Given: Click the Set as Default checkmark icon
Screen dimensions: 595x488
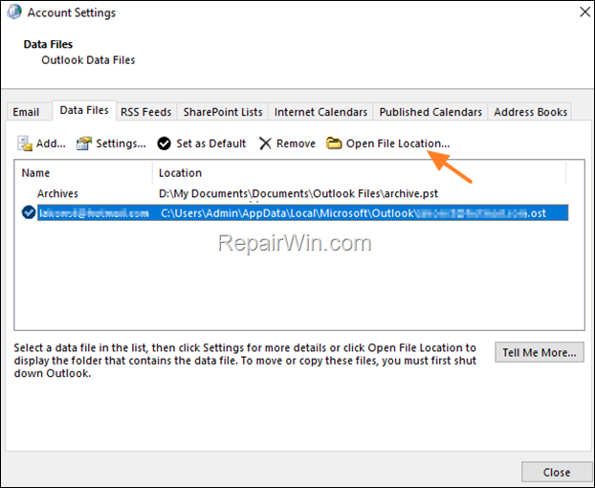Looking at the screenshot, I should click(x=164, y=144).
